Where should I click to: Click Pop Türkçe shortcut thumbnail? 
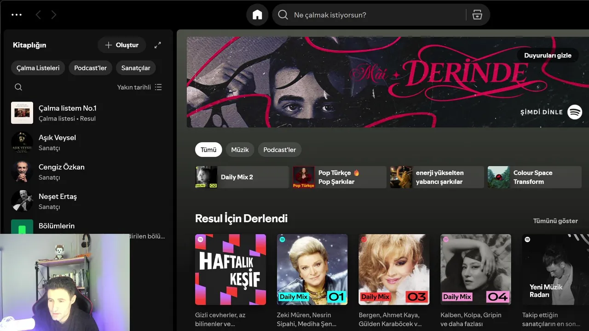pyautogui.click(x=304, y=177)
